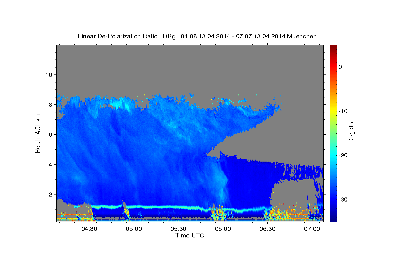
Task: Pick the dark blue bottom of colorbar
Action: click(333, 219)
